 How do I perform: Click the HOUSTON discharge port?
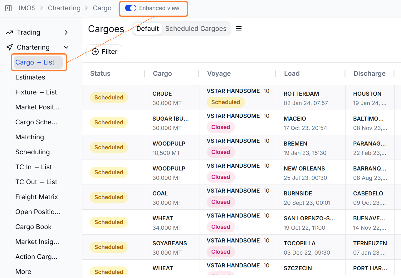tap(367, 94)
